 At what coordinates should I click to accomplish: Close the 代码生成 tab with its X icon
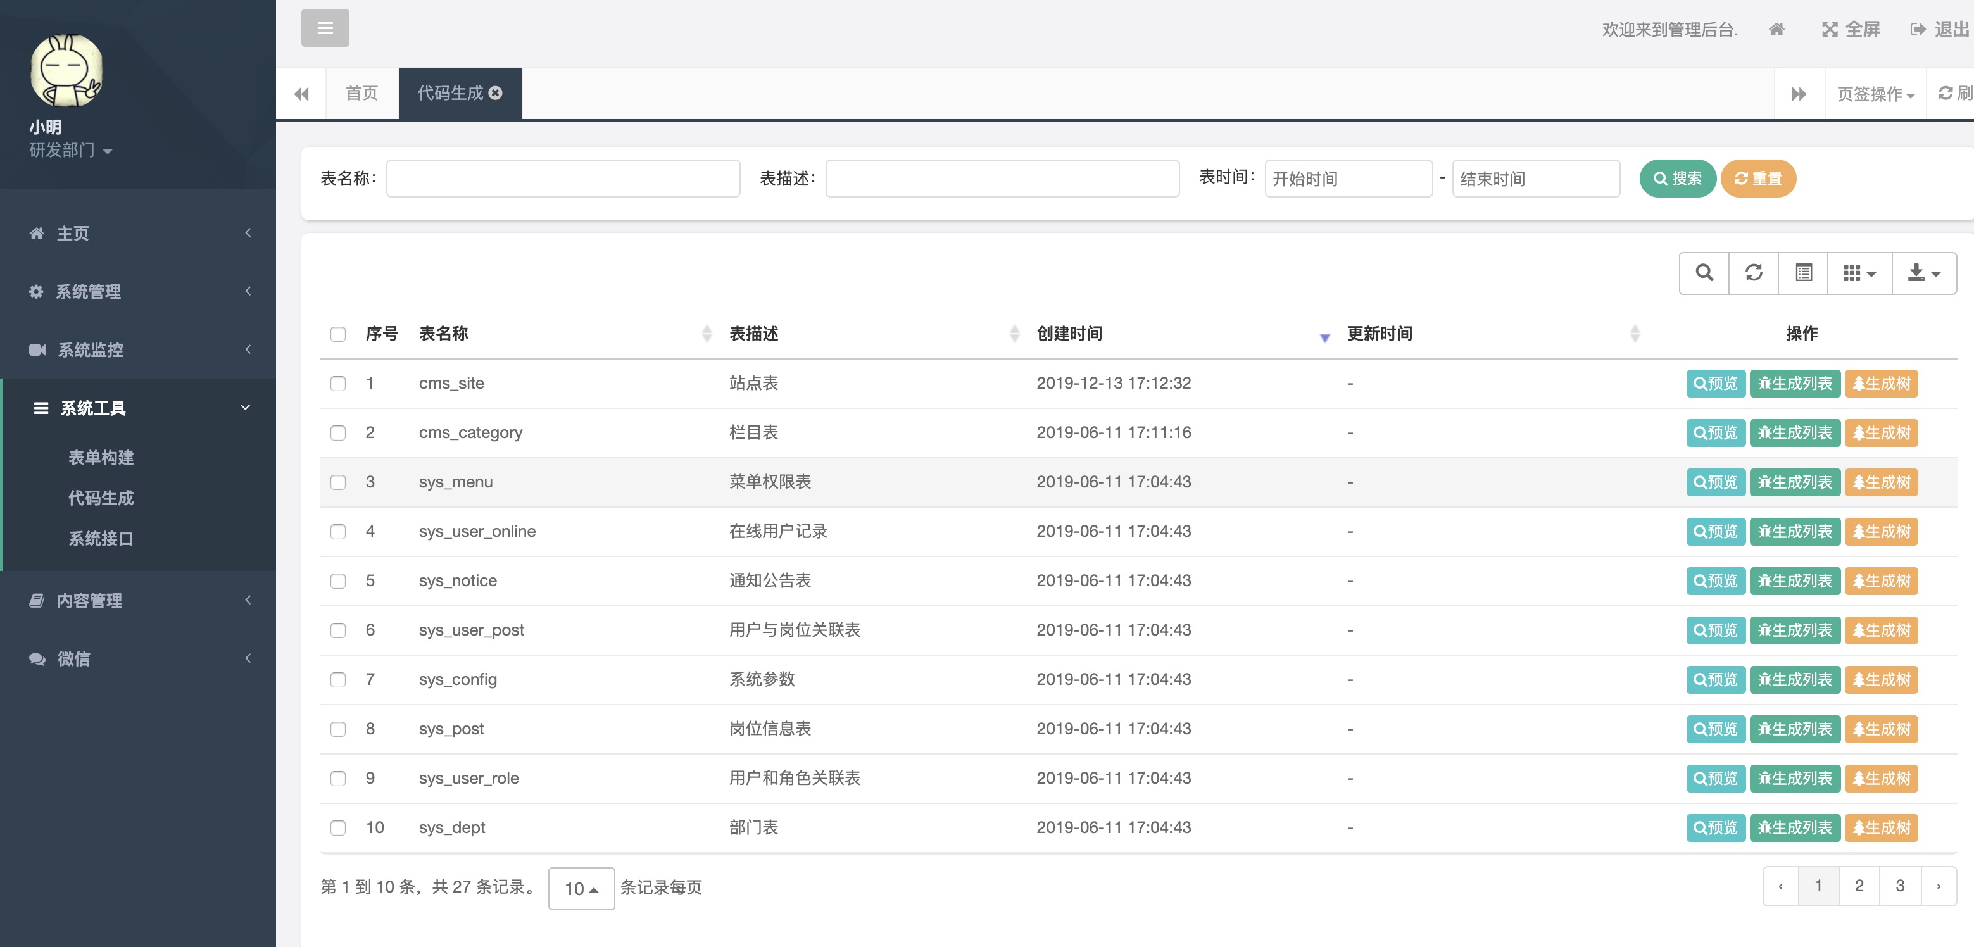pyautogui.click(x=496, y=92)
